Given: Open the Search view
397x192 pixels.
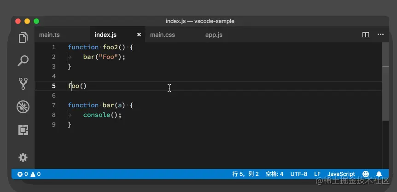Looking at the screenshot, I should coord(23,61).
